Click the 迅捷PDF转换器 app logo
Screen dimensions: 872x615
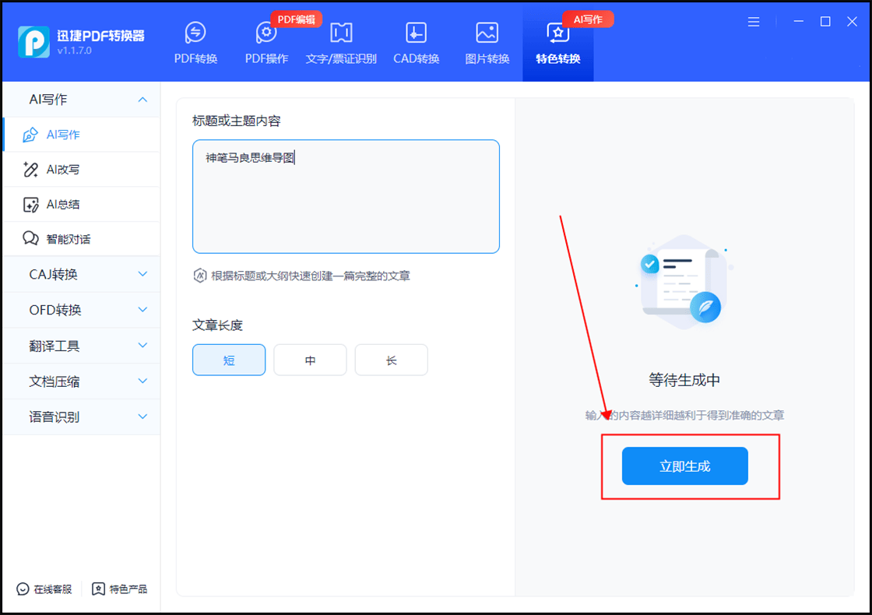point(33,42)
